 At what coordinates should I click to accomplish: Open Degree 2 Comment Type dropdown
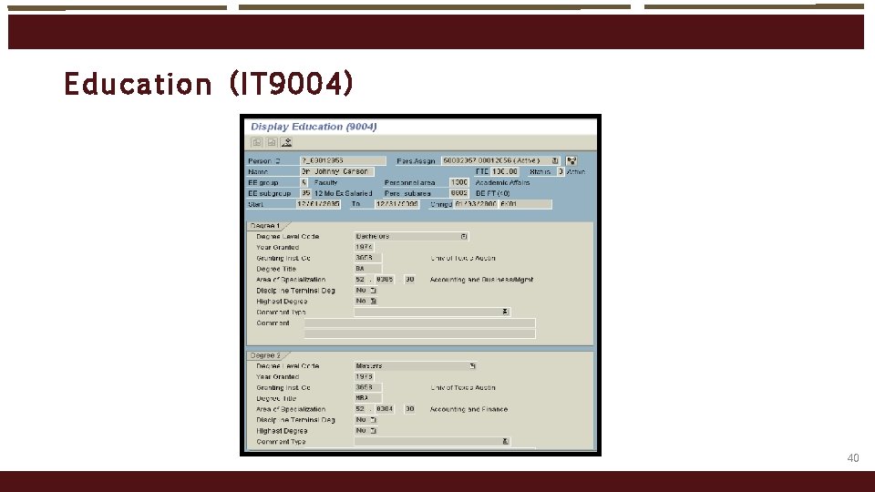[505, 441]
